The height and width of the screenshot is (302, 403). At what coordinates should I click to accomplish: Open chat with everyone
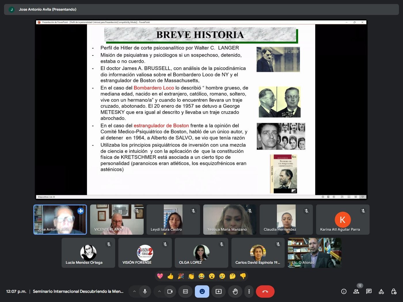[369, 291]
